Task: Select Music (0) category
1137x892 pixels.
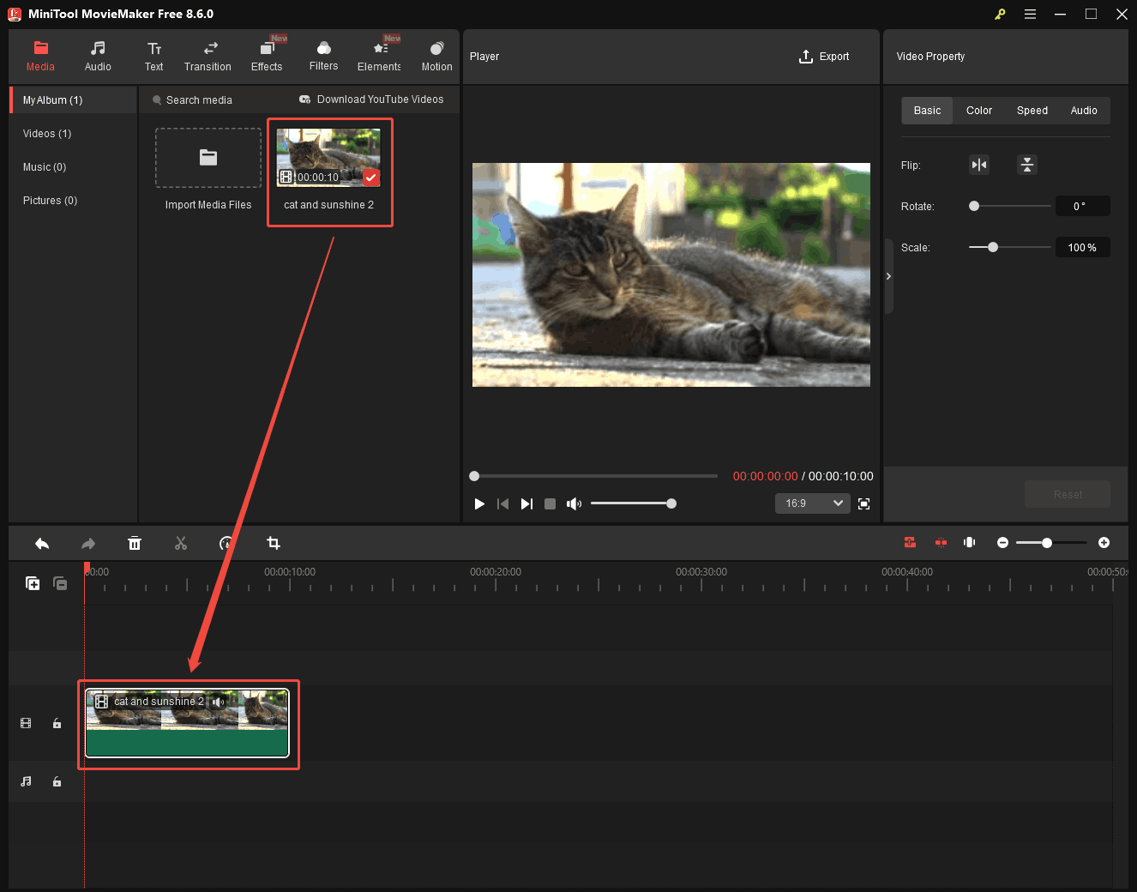Action: [x=45, y=167]
